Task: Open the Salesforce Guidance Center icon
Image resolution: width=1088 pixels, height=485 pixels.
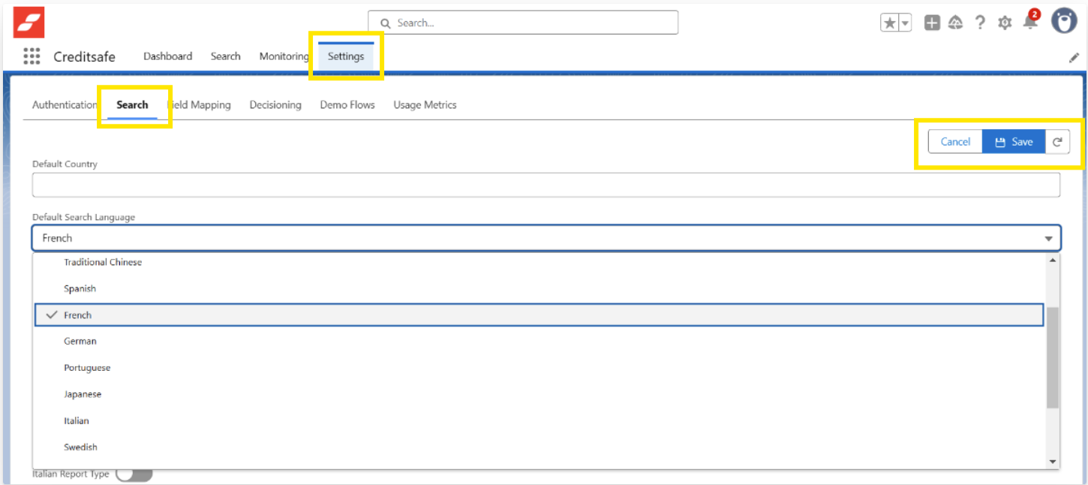Action: (956, 23)
